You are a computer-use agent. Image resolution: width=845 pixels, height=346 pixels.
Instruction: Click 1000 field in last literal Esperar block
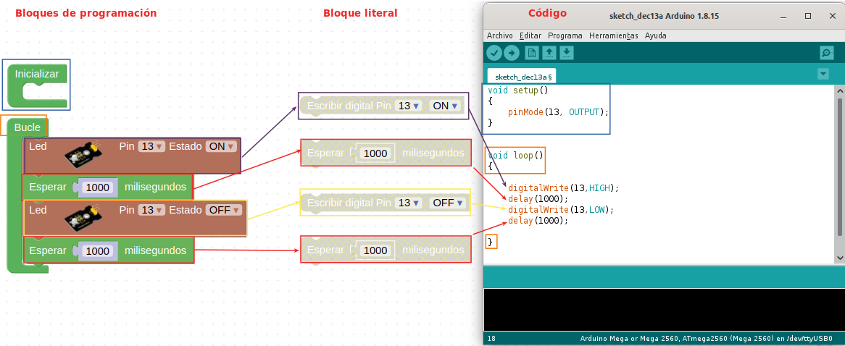pyautogui.click(x=375, y=250)
